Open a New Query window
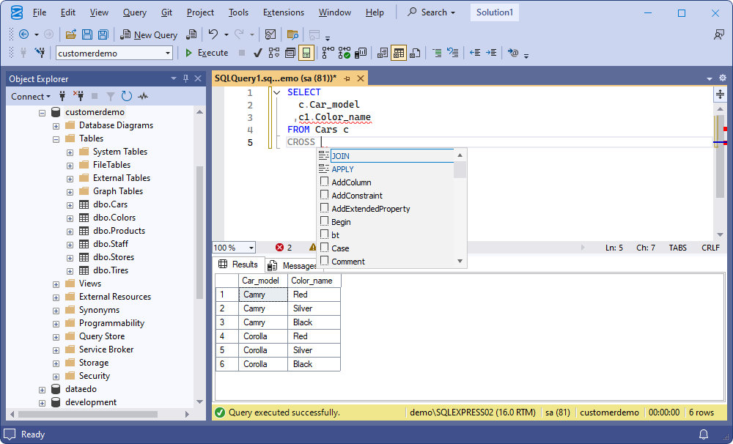Screen dimensions: 733x444 pos(149,34)
